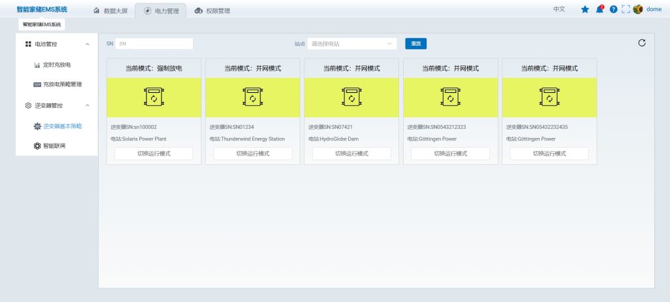The width and height of the screenshot is (670, 302).
Task: Open the 中文 language selector
Action: tap(559, 9)
